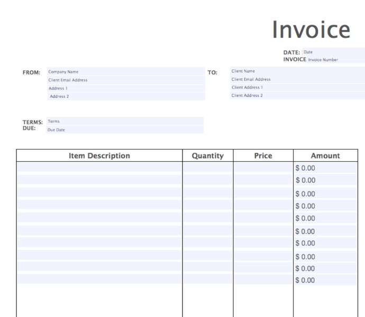Image resolution: width=365 pixels, height=317 pixels.
Task: Click the DATE: label
Action: [291, 52]
